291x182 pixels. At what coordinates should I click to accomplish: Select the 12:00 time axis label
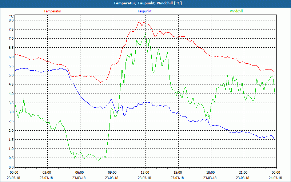click(145, 173)
